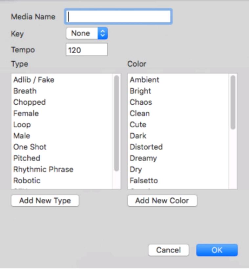The height and width of the screenshot is (269, 249).
Task: Click the Color list scrollbar
Action: click(233, 102)
